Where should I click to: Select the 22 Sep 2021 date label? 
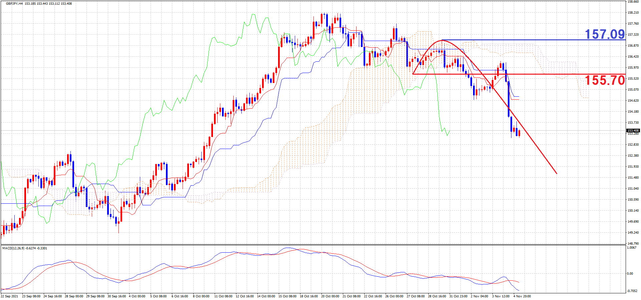[x=10, y=296]
